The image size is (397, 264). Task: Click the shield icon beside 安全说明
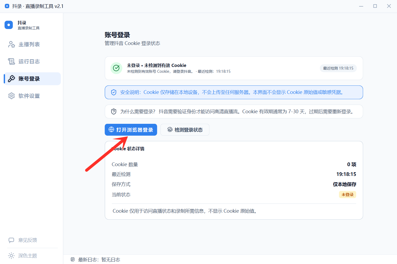(114, 92)
